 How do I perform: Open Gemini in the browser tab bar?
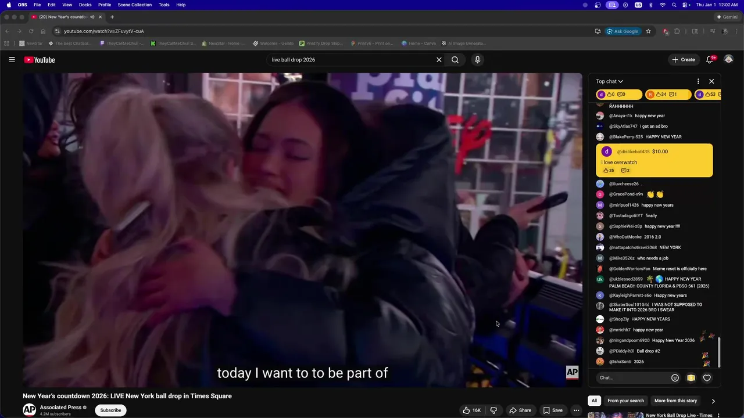[x=727, y=17]
